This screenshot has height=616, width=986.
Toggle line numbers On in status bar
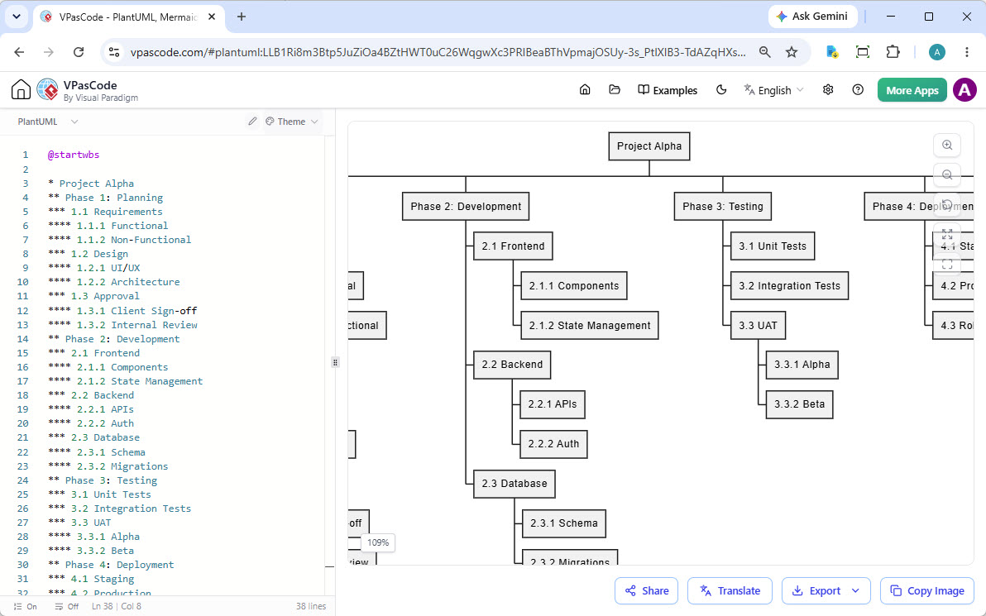pos(25,607)
